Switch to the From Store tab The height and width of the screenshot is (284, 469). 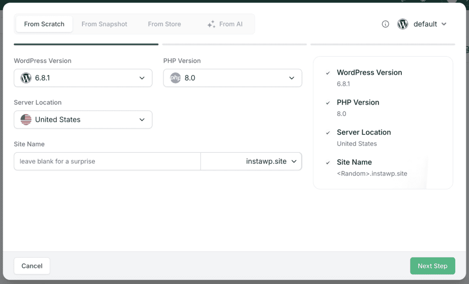pos(164,24)
